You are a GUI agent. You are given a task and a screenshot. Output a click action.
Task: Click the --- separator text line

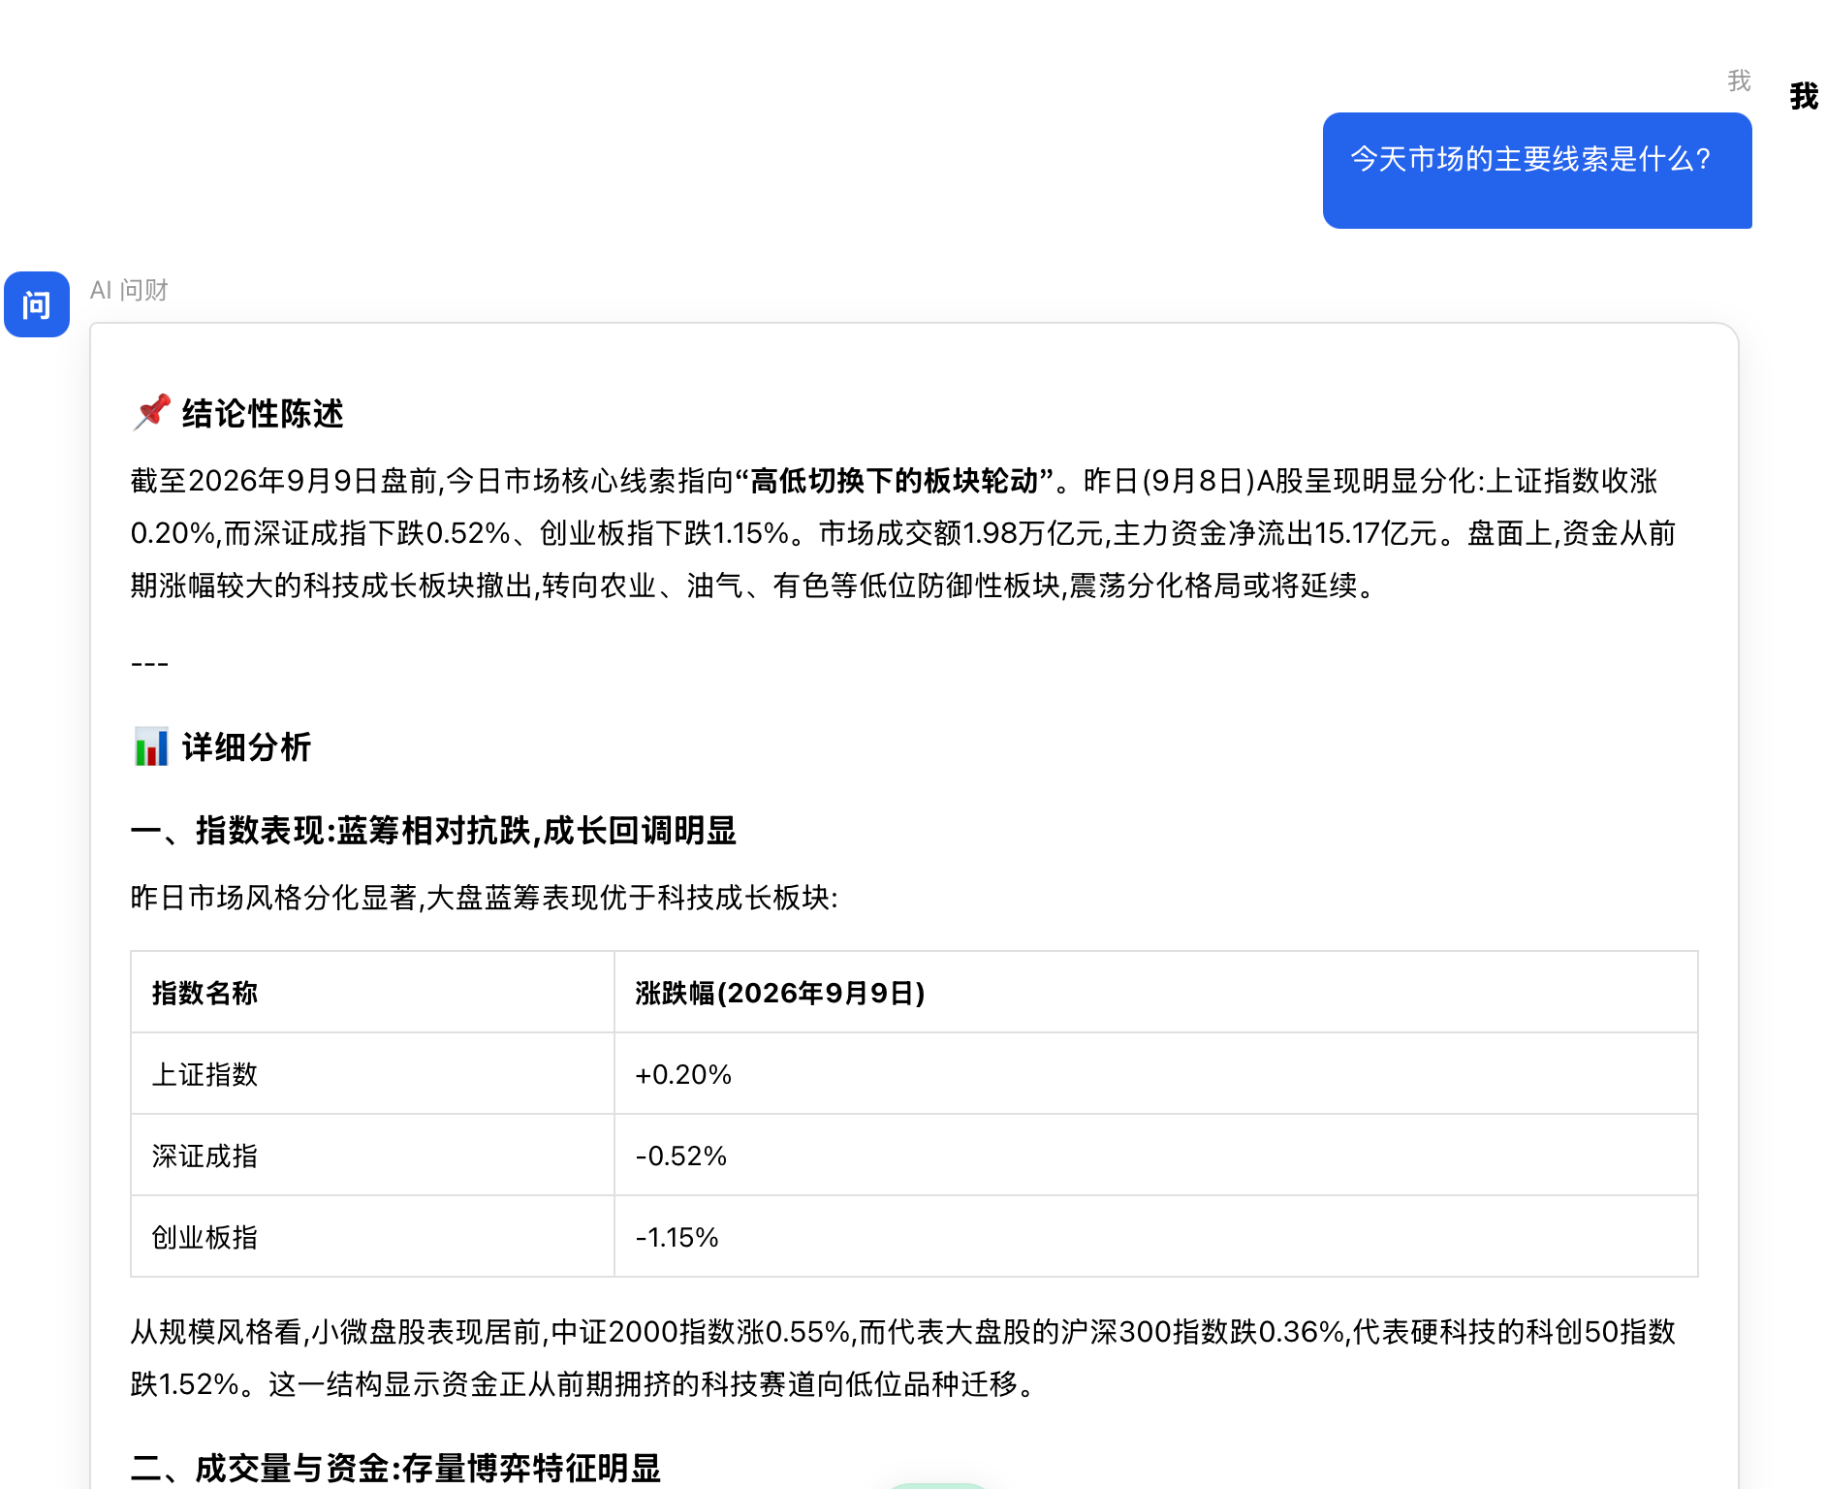[x=150, y=664]
